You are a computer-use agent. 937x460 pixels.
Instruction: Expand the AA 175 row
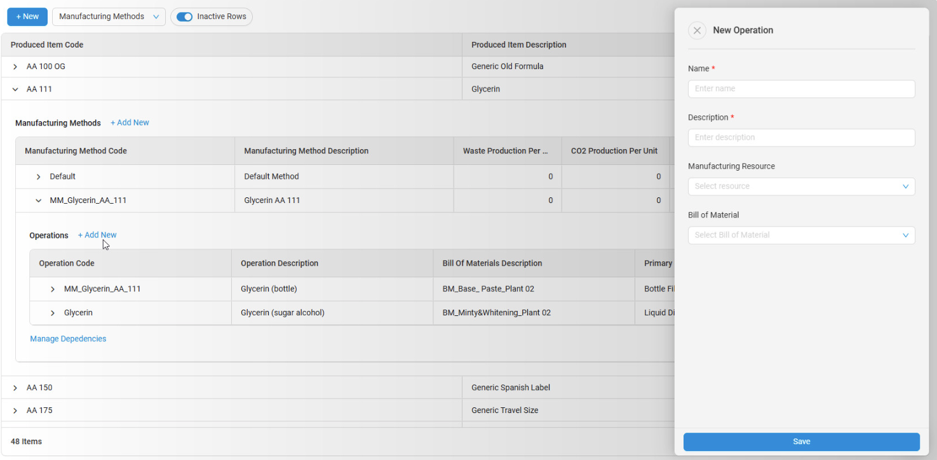15,411
